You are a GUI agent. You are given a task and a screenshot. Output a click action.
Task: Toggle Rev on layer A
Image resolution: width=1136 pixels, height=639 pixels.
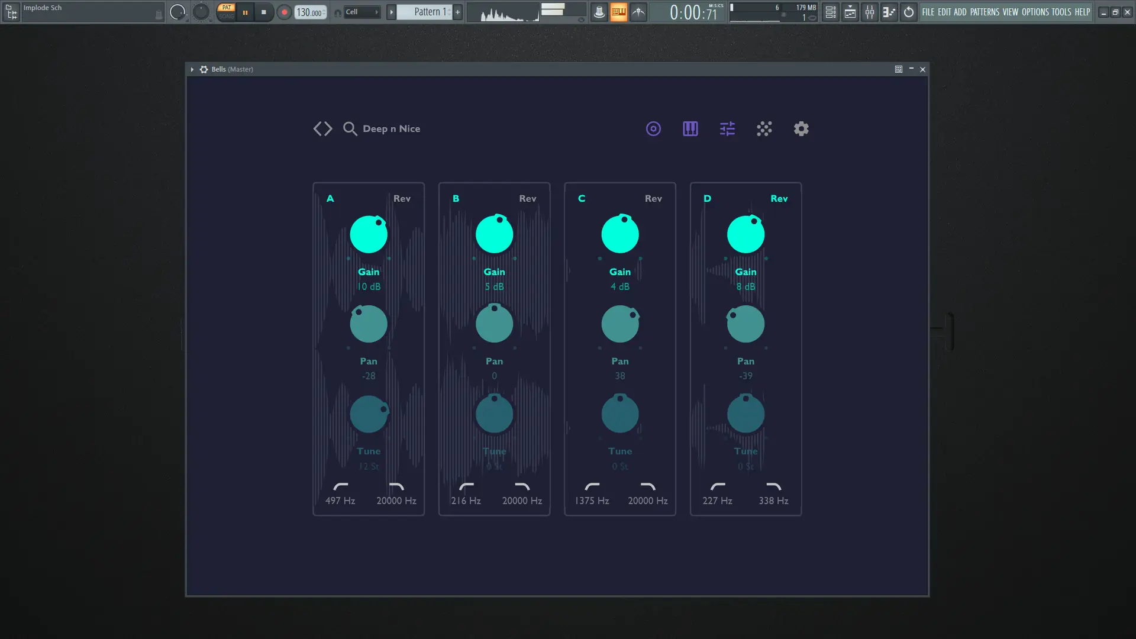pos(402,199)
